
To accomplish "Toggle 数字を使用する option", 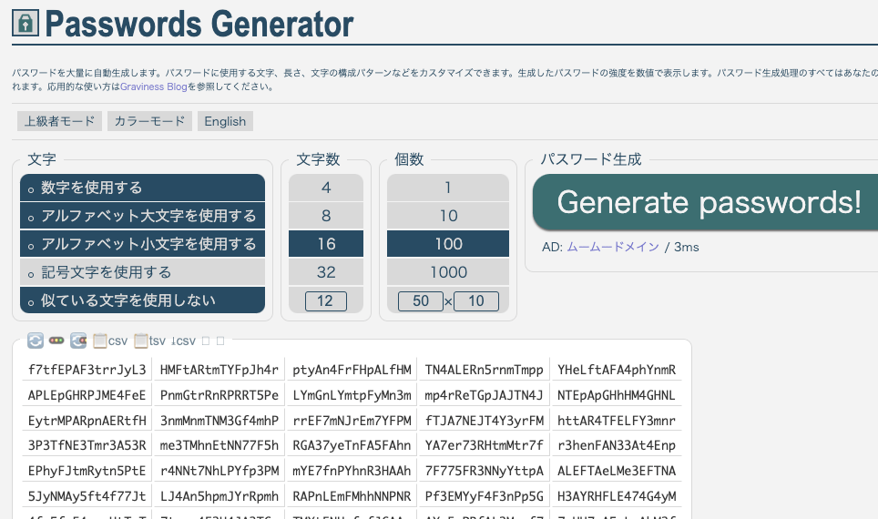I will tap(142, 188).
